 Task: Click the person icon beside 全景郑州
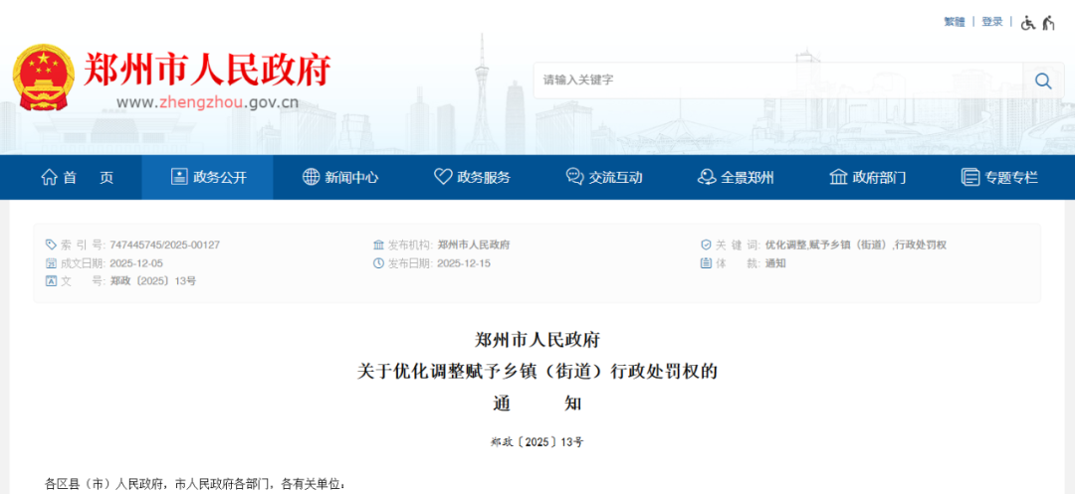(706, 177)
